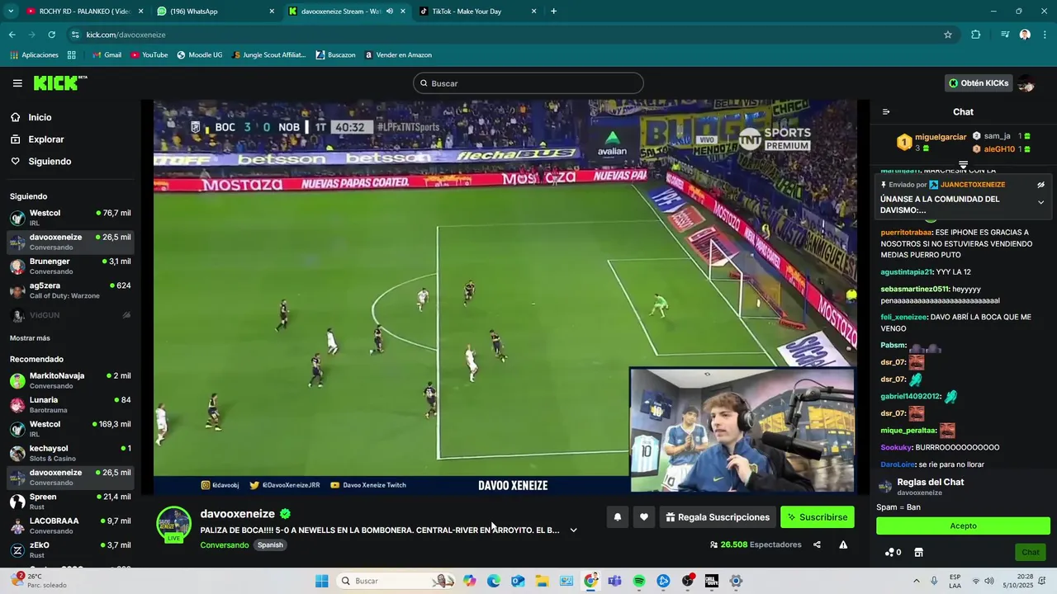Expand the stream title chevron
This screenshot has height=594, width=1057.
[x=573, y=530]
